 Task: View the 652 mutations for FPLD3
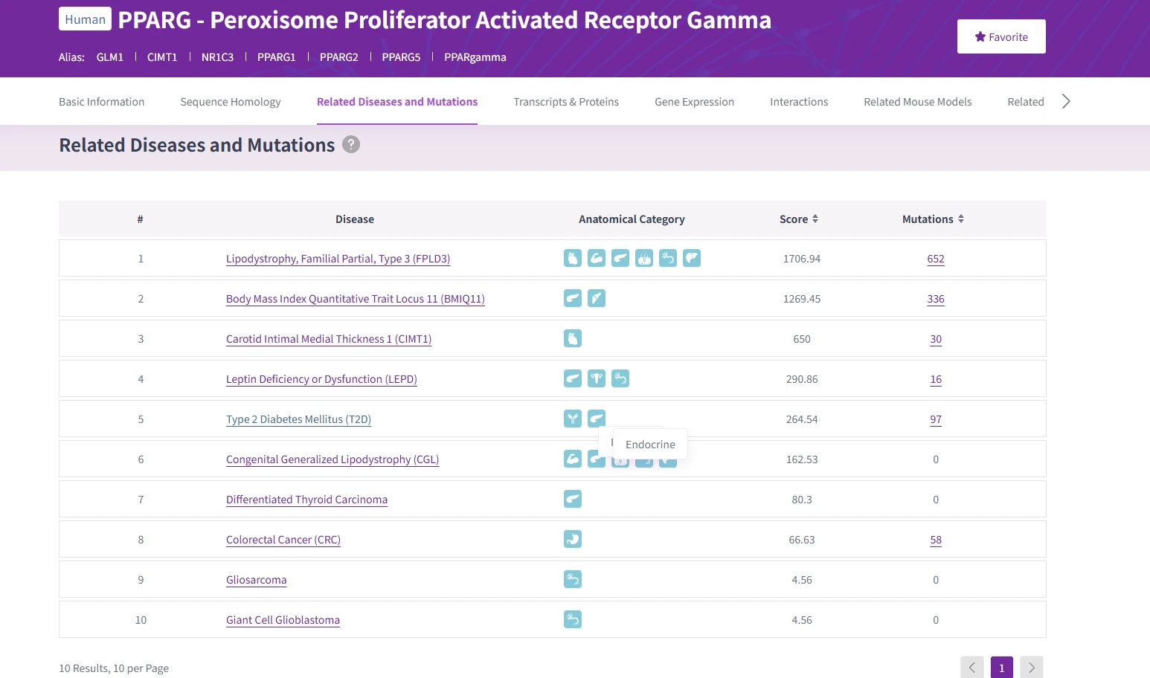pyautogui.click(x=935, y=259)
